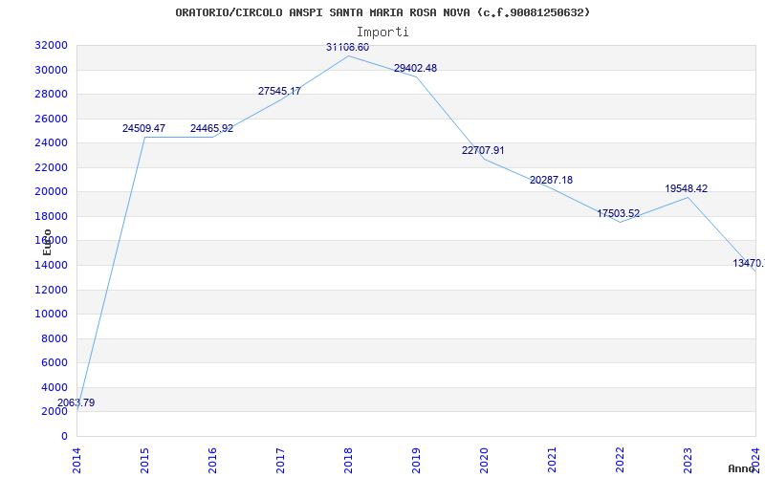This screenshot has height=478, width=765.
Task: Click the Anno axis title
Action: (x=741, y=468)
